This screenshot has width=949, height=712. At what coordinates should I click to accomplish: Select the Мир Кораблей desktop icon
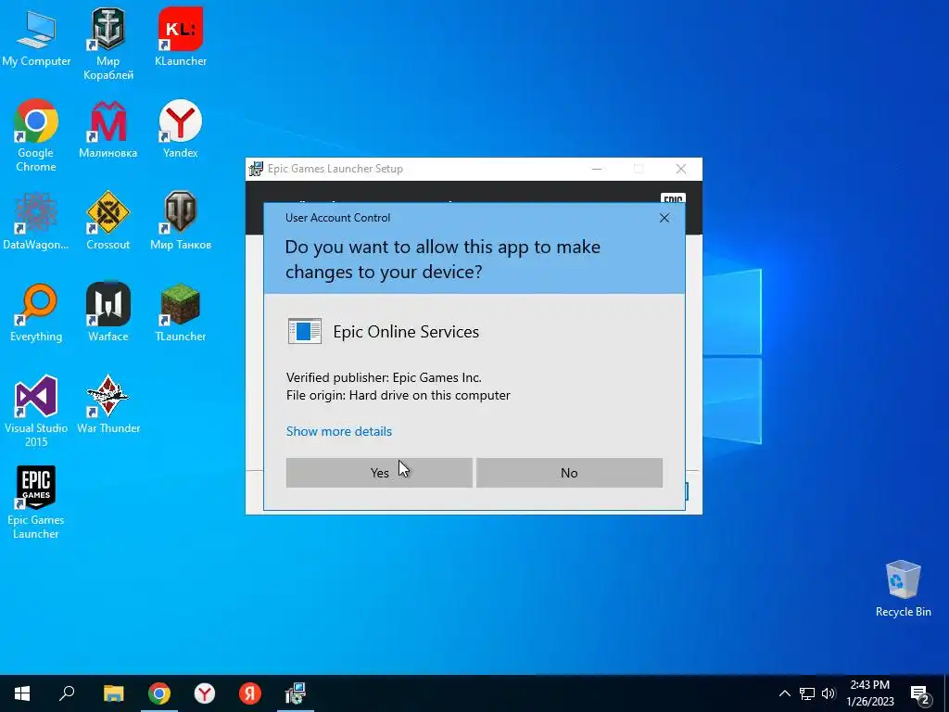(x=108, y=44)
